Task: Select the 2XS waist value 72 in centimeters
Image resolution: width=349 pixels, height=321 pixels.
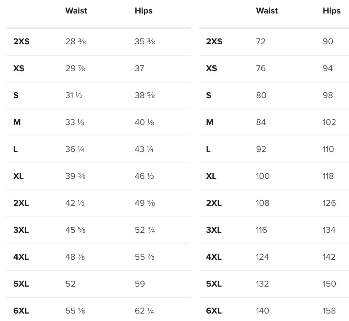Action: tap(261, 42)
